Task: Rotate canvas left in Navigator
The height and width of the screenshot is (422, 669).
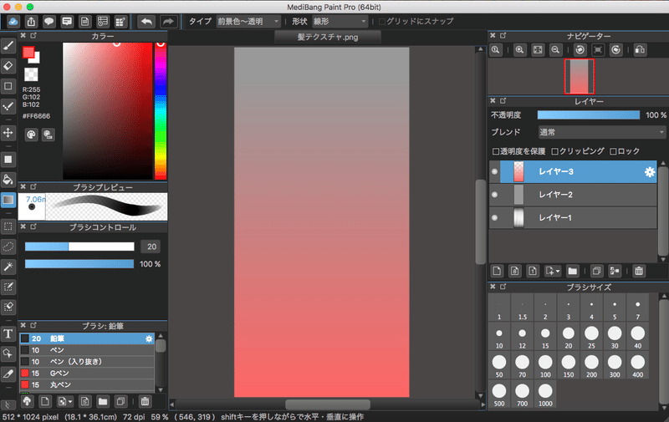Action: coord(580,50)
